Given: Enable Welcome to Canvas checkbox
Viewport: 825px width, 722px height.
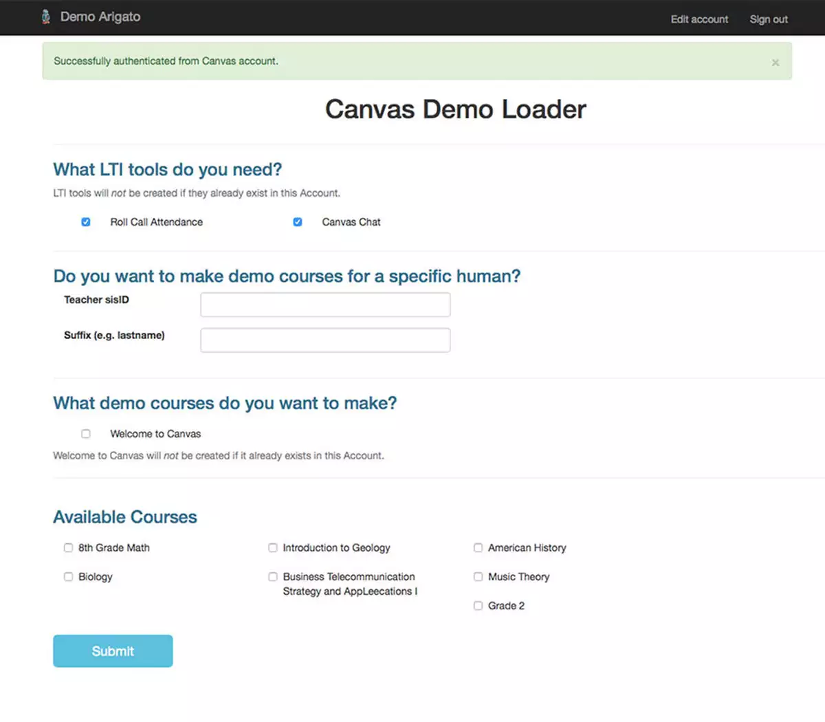Looking at the screenshot, I should pyautogui.click(x=86, y=434).
